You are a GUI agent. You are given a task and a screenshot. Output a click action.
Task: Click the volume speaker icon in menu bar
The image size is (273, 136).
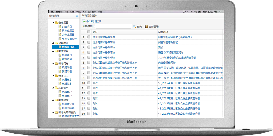195,12
